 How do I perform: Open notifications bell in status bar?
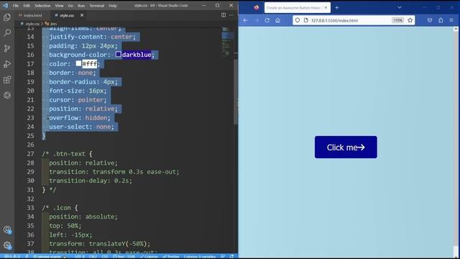click(x=231, y=257)
